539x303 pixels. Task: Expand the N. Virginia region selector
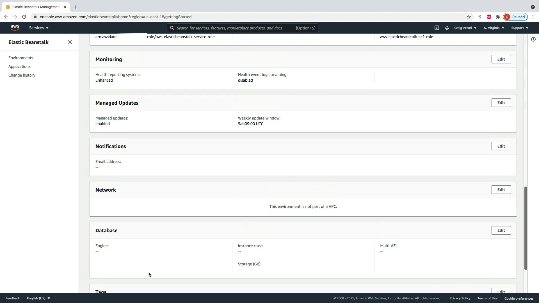(x=494, y=28)
